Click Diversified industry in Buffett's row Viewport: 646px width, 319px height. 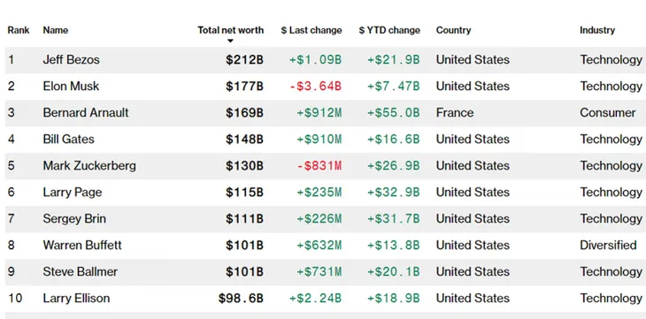tap(608, 246)
